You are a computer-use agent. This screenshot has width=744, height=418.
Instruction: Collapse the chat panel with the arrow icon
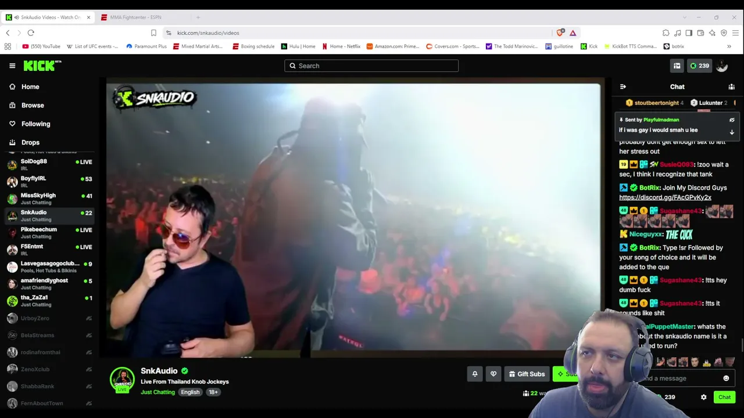(623, 87)
